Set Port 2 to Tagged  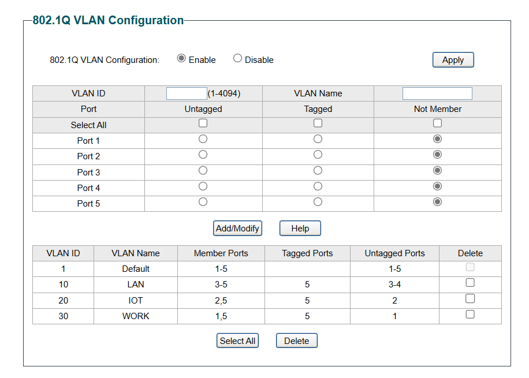(318, 155)
